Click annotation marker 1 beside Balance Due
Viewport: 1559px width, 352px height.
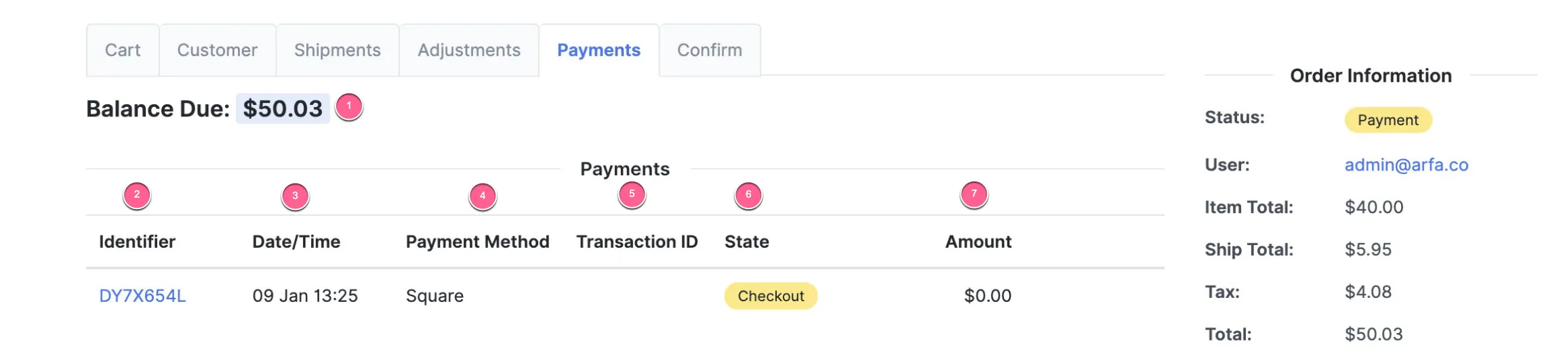(x=349, y=107)
